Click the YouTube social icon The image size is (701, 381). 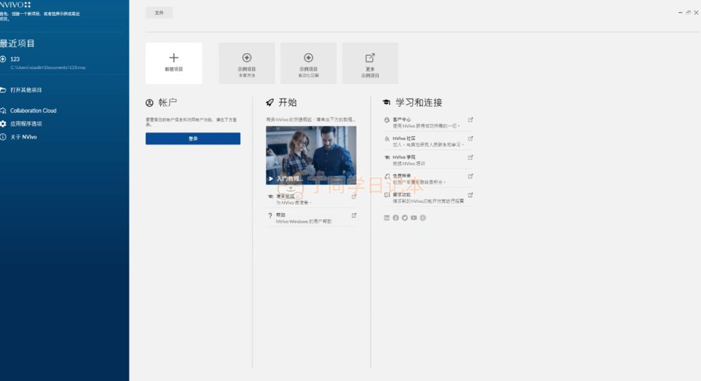(413, 218)
